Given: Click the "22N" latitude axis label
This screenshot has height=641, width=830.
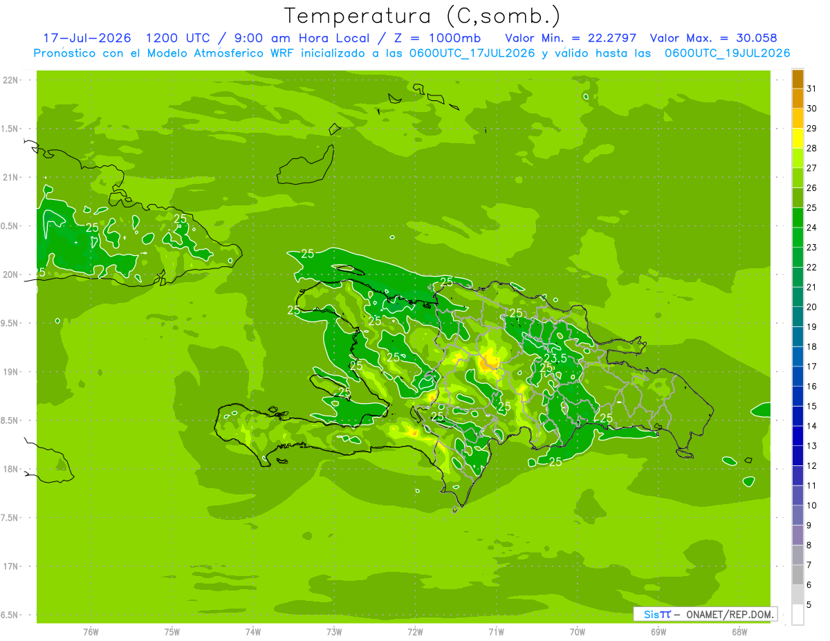Looking at the screenshot, I should tap(12, 80).
